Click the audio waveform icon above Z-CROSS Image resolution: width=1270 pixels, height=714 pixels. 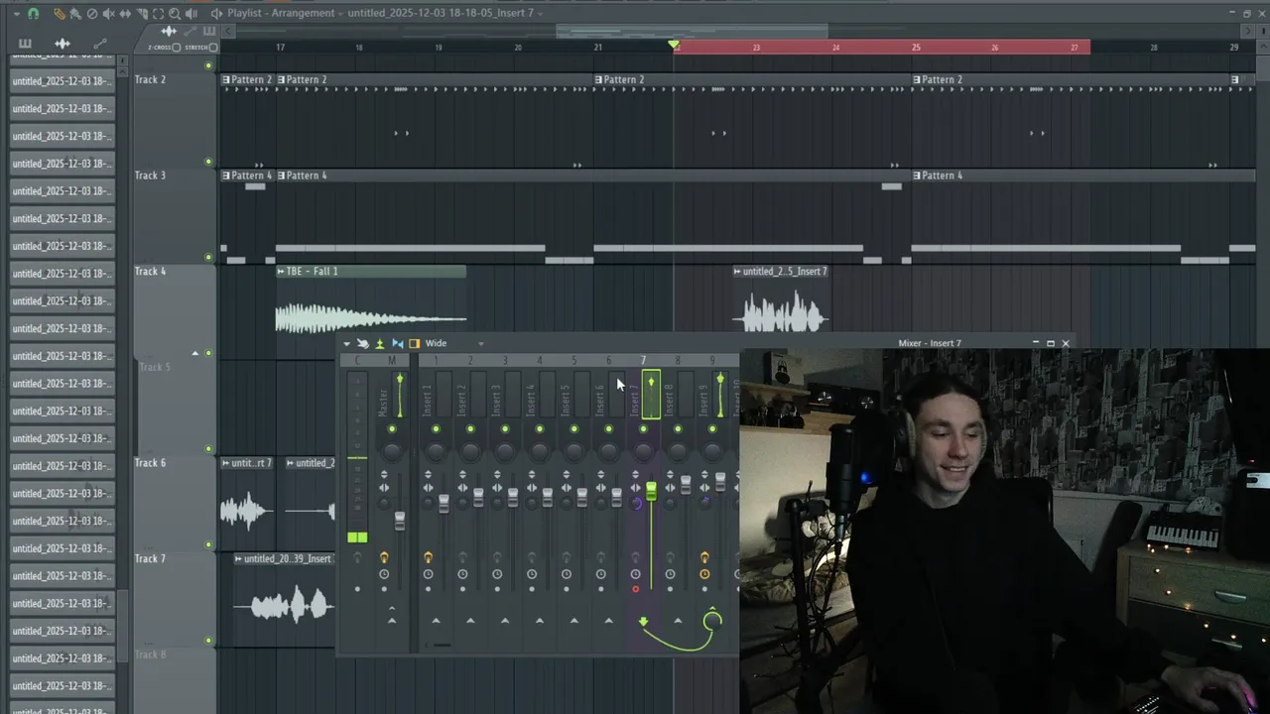(x=169, y=31)
